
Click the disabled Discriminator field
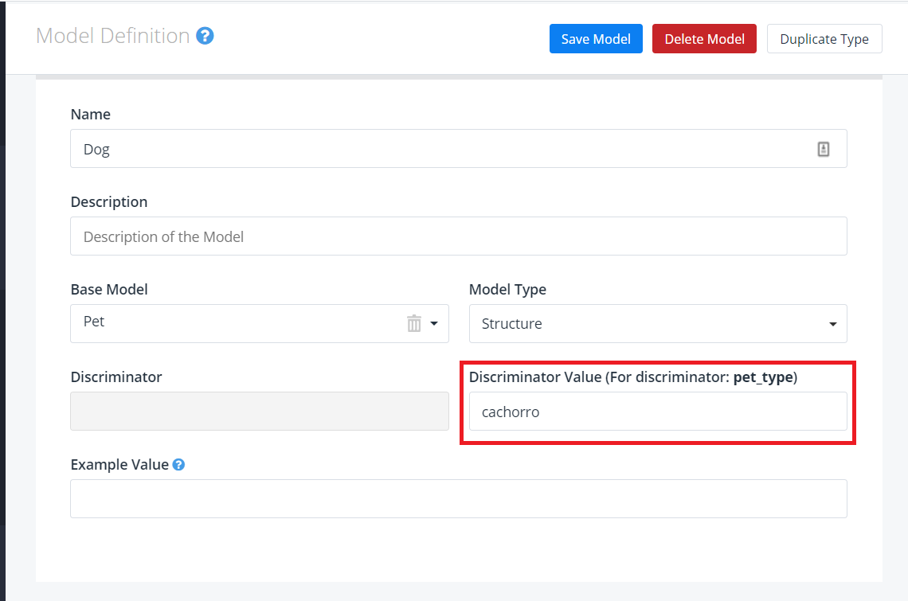pos(260,411)
